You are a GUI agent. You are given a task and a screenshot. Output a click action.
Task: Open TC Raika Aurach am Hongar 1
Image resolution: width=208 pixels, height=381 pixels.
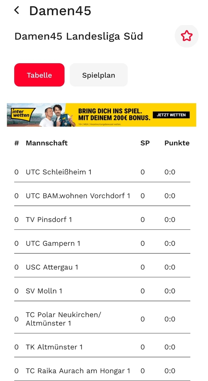78,371
